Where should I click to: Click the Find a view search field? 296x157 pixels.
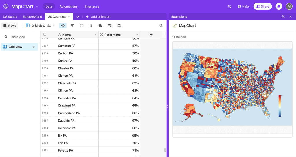point(20,37)
